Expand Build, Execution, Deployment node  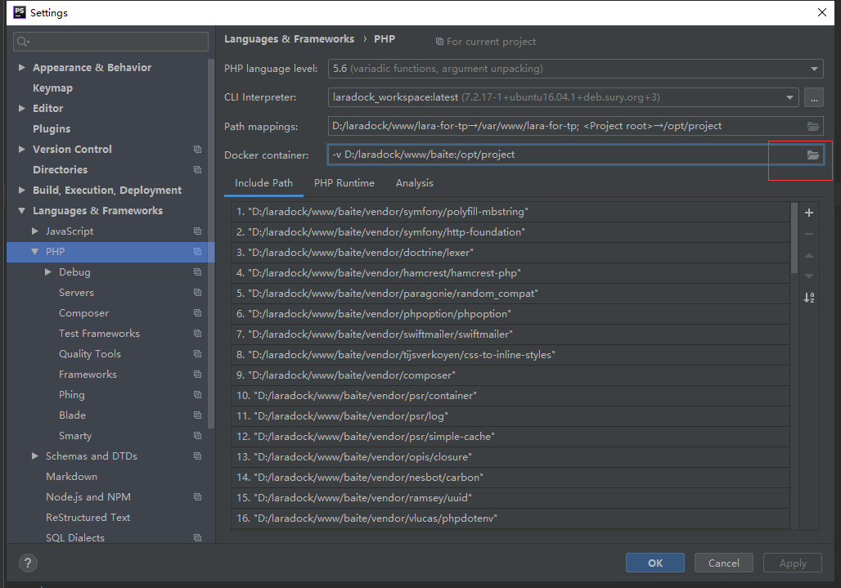click(21, 190)
